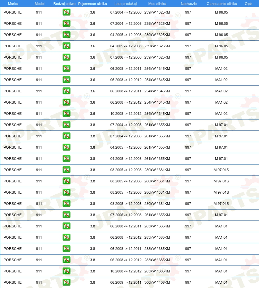Screen dimensions: 259x288
Task: Click the Moc silnika column header
Action: [157, 4]
